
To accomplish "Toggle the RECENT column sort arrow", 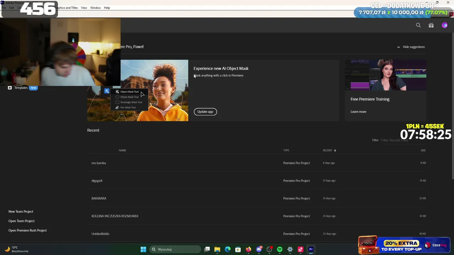I will coord(335,151).
